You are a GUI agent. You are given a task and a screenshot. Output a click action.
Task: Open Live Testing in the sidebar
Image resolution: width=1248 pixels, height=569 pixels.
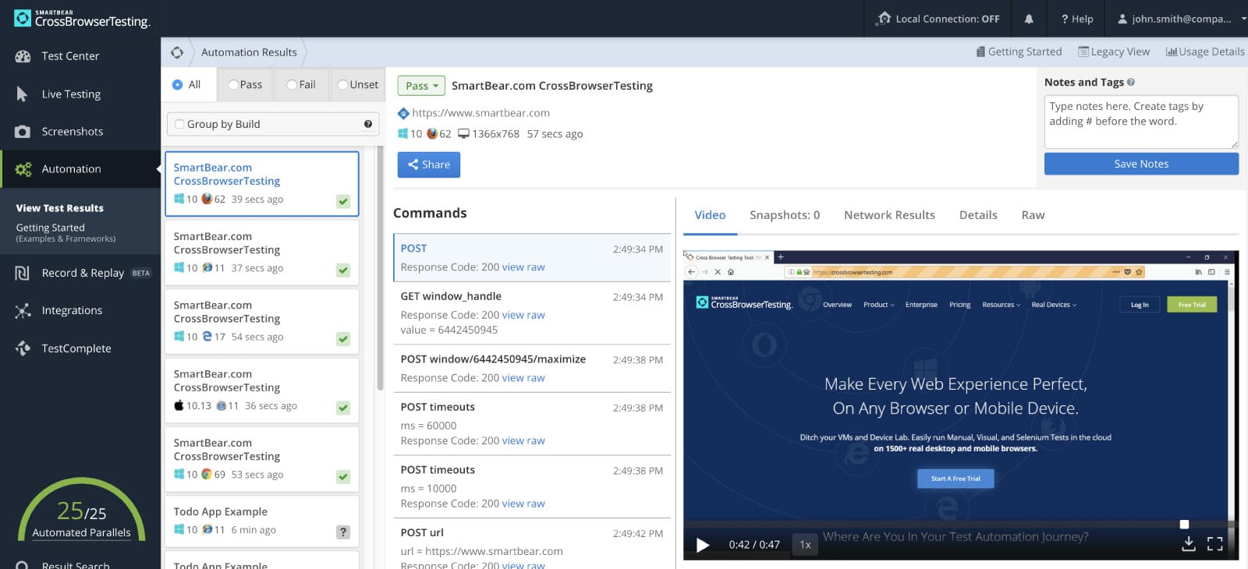[x=71, y=94]
